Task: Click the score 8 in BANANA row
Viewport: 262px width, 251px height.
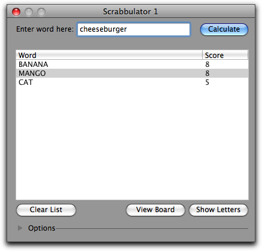Action: 207,65
